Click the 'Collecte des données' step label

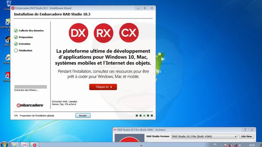pos(31,31)
